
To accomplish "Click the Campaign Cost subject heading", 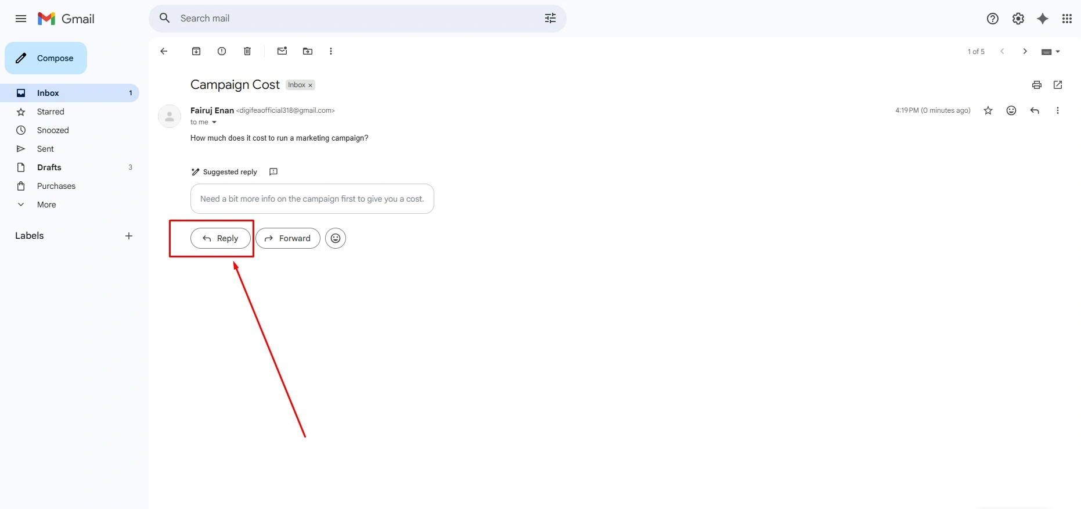I will (x=235, y=85).
